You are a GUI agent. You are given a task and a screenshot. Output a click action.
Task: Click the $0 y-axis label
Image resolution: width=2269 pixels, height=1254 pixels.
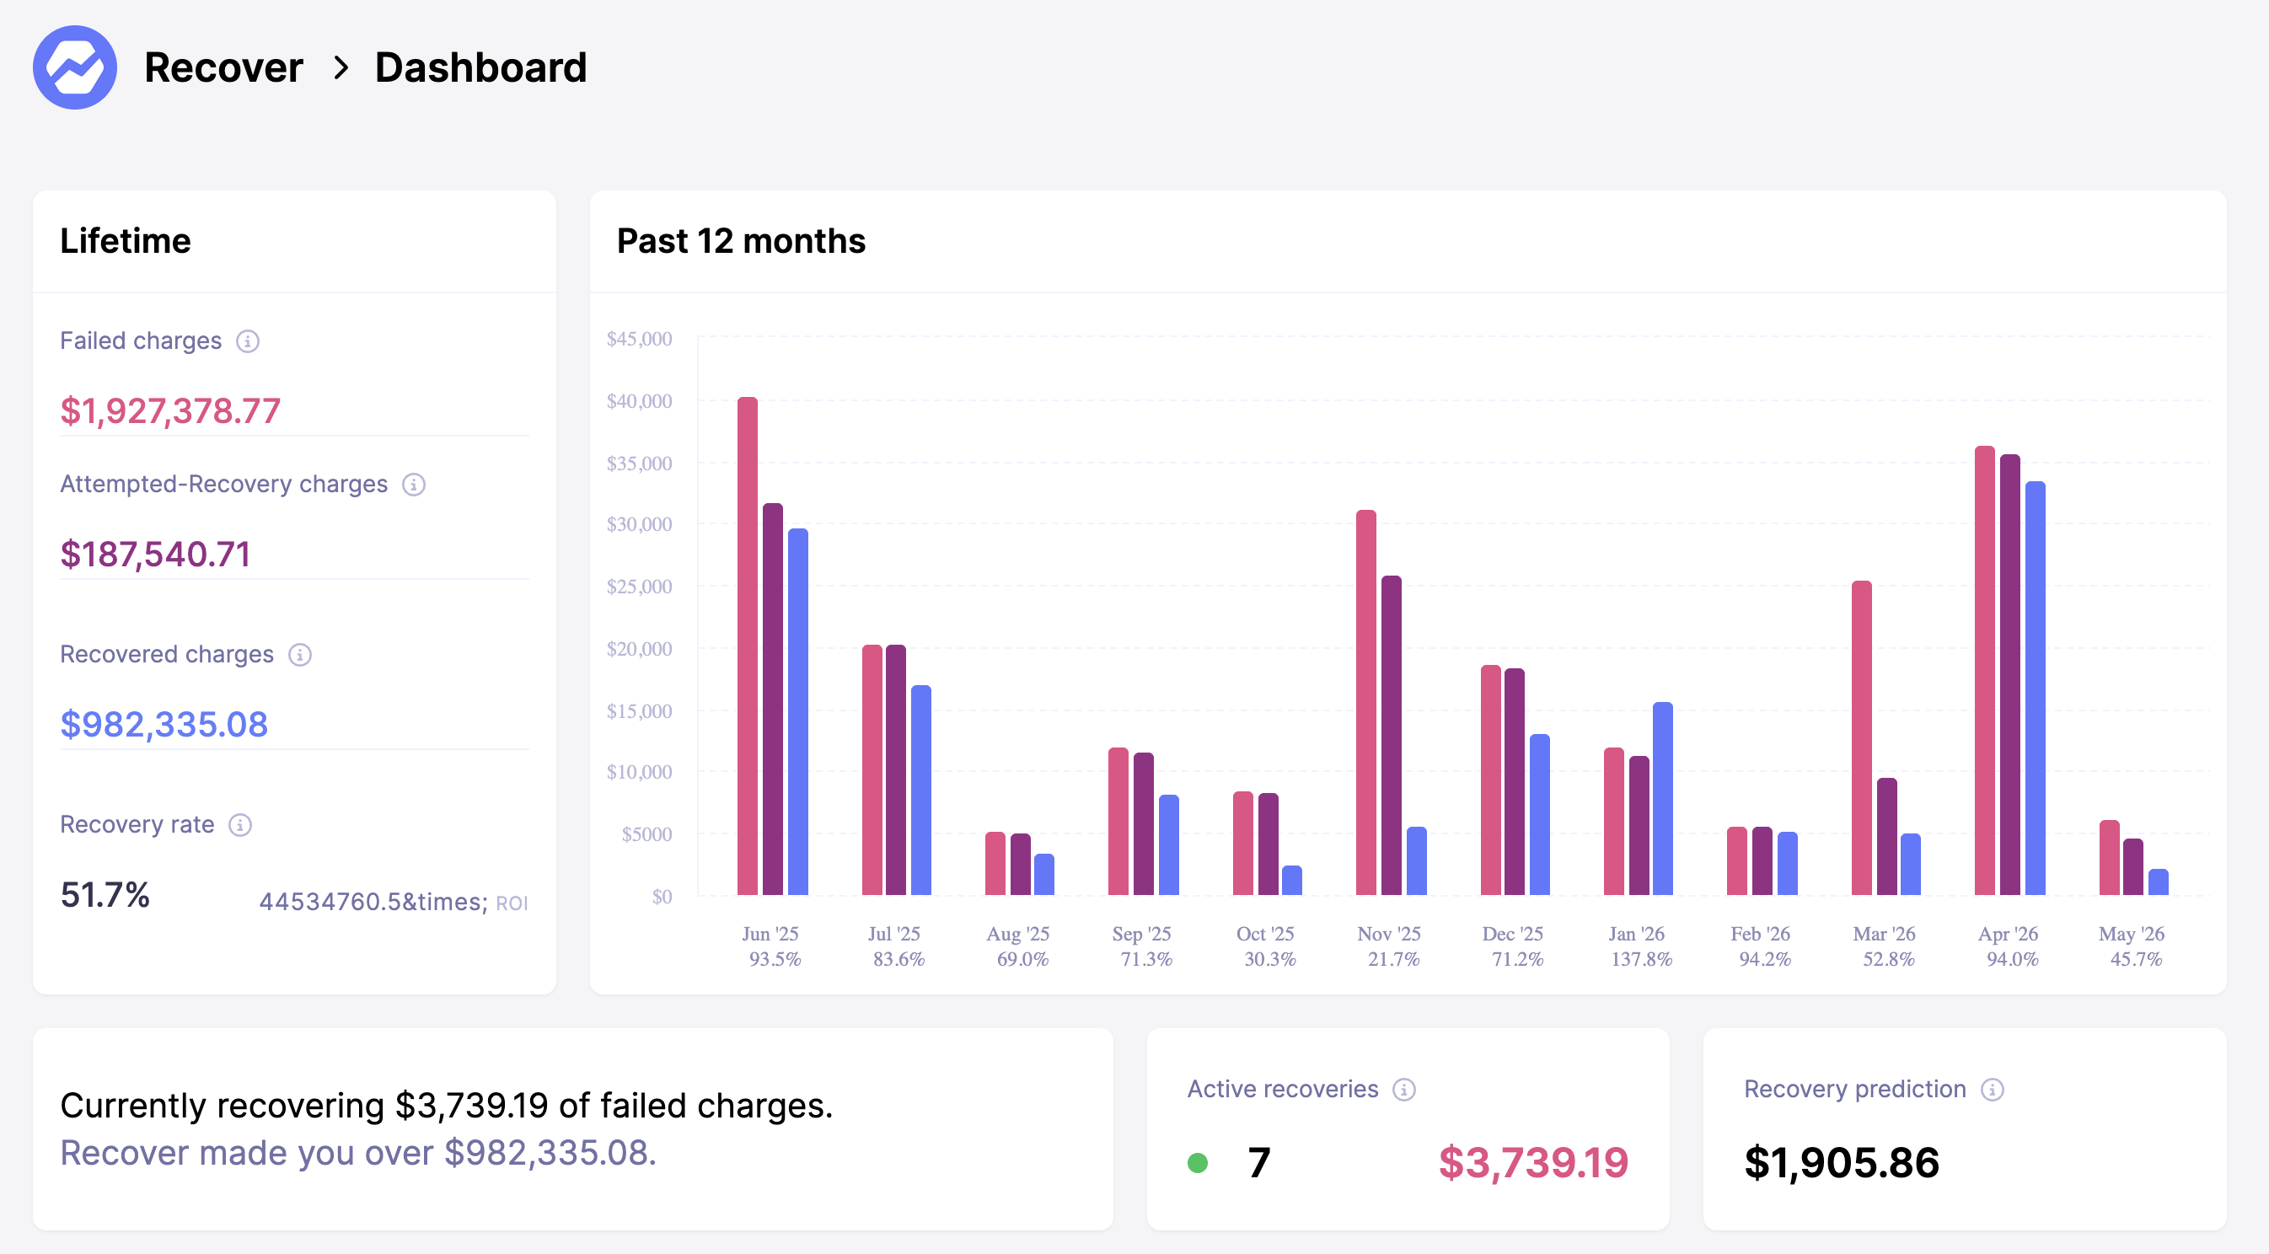pyautogui.click(x=662, y=897)
